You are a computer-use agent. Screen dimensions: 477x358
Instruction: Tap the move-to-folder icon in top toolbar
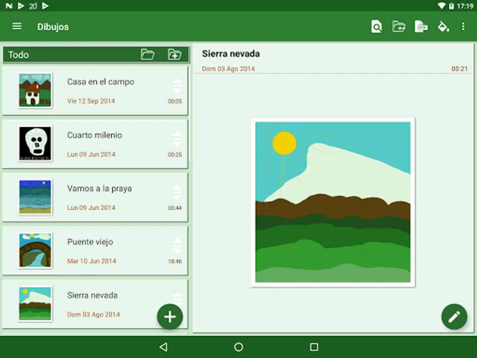point(399,27)
